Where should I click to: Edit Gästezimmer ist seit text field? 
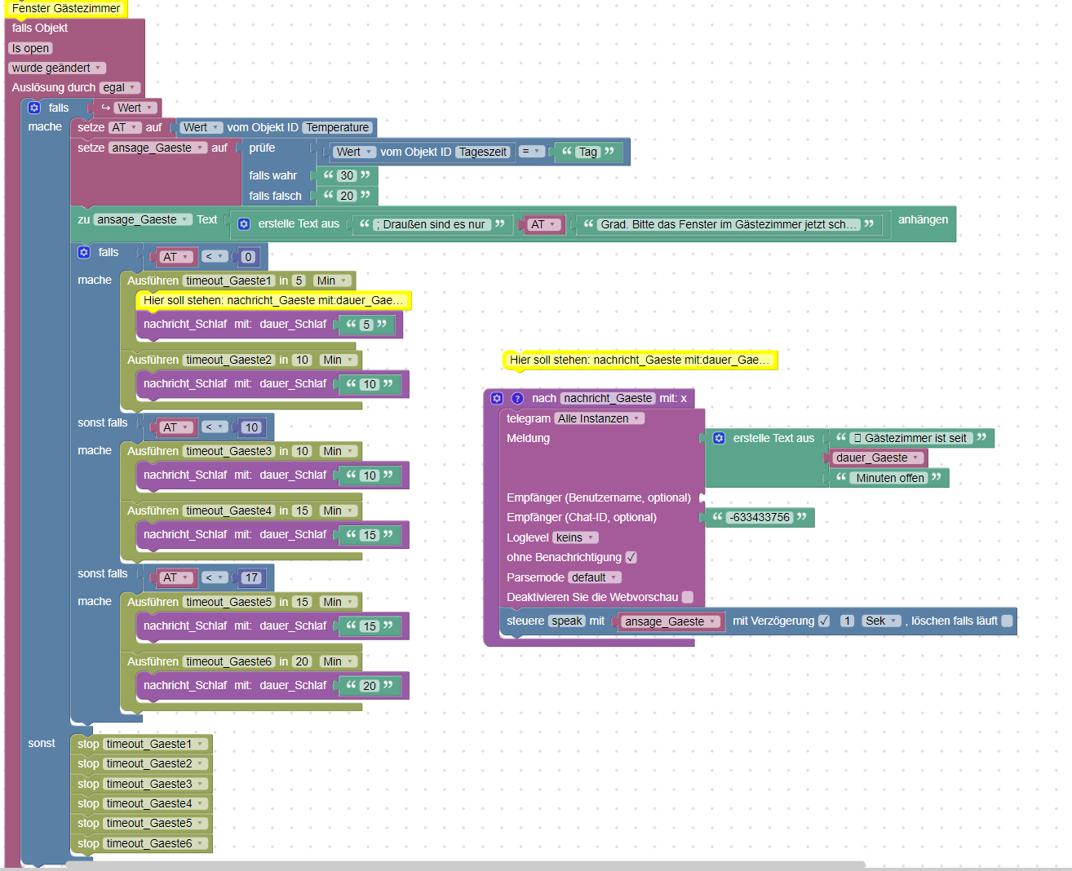910,438
